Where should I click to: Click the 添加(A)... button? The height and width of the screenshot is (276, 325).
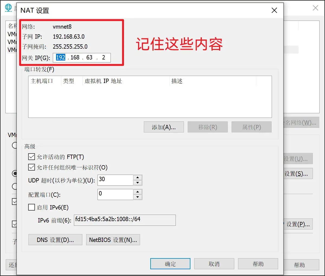[x=164, y=127]
